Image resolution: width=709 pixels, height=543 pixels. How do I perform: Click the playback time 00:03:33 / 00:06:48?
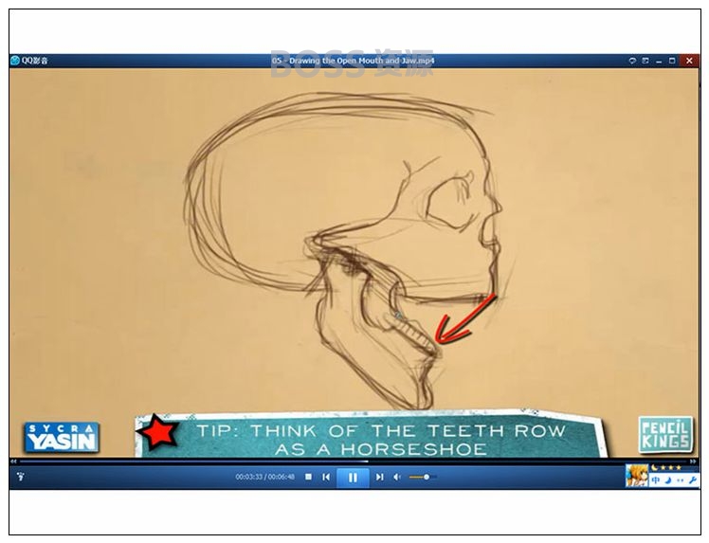tap(265, 477)
